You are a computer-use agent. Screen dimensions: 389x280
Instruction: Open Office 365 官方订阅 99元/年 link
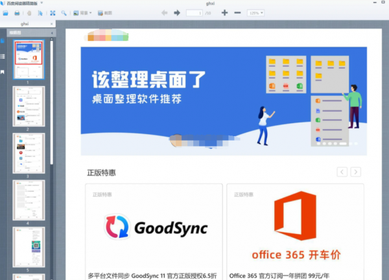pos(279,275)
